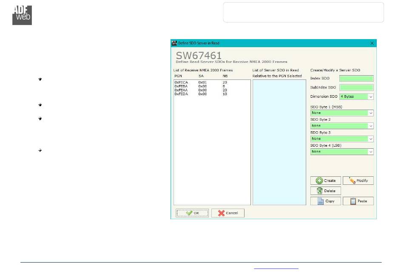Select the 0xFEDA frame row

pos(200,94)
